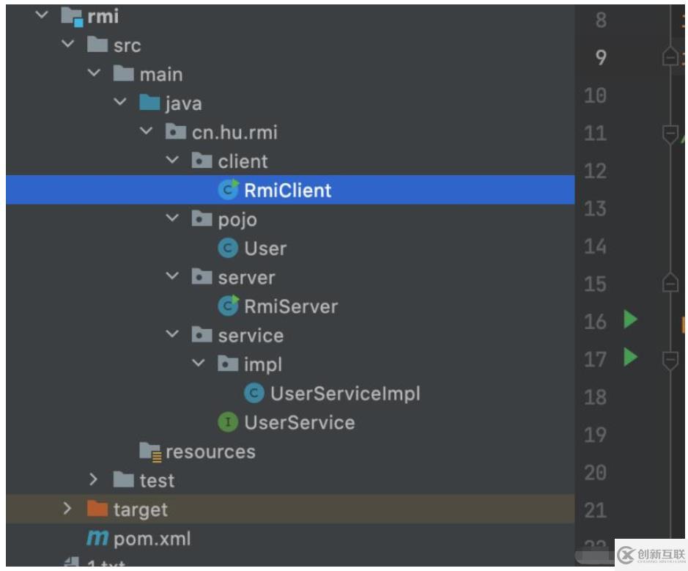Collapse the impl package chevron

click(x=199, y=364)
